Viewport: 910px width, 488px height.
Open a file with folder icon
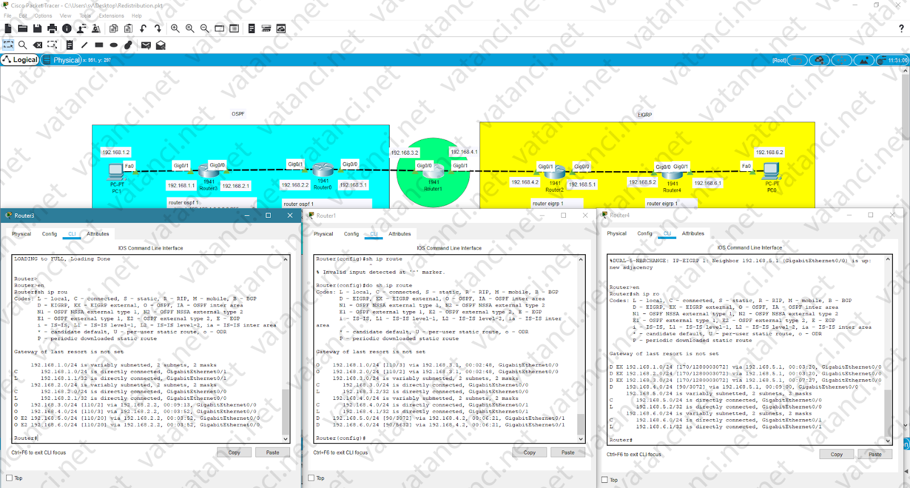[23, 28]
